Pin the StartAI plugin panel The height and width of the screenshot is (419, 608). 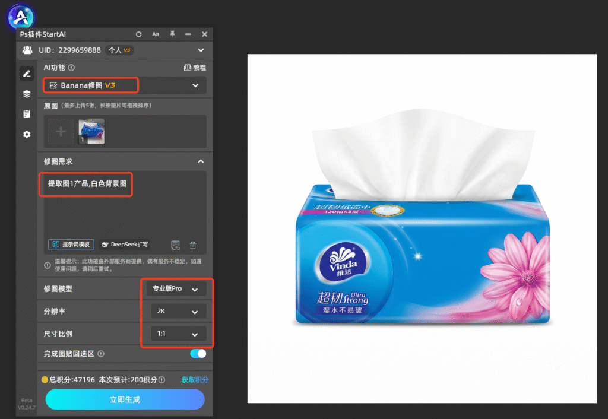click(x=172, y=34)
